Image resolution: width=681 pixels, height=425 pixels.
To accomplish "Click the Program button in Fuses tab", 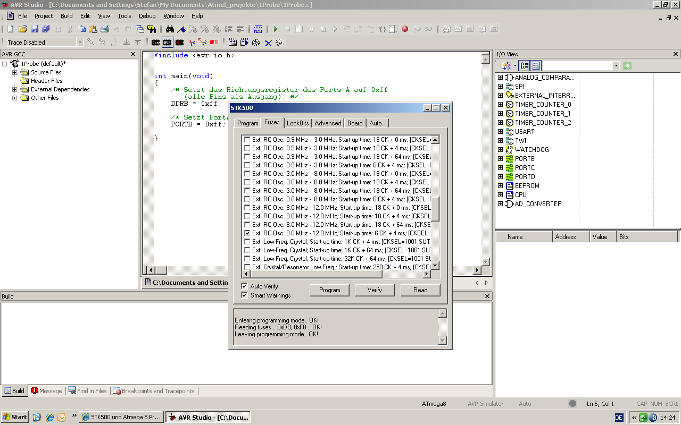I will point(329,290).
